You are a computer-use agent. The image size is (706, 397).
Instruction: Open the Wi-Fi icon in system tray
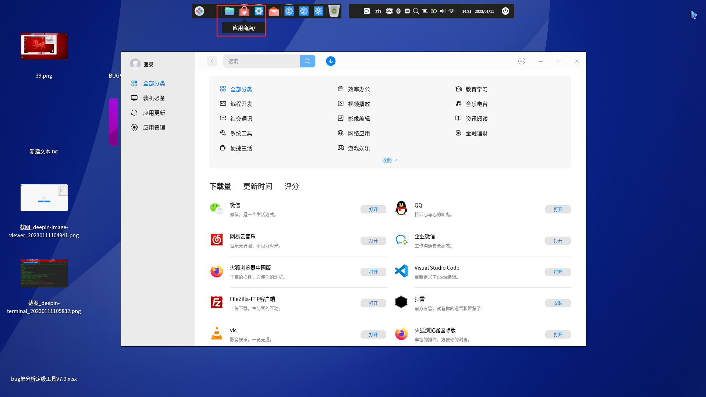click(451, 11)
